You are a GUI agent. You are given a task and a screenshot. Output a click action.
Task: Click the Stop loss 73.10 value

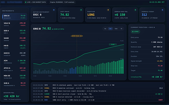click(x=160, y=66)
